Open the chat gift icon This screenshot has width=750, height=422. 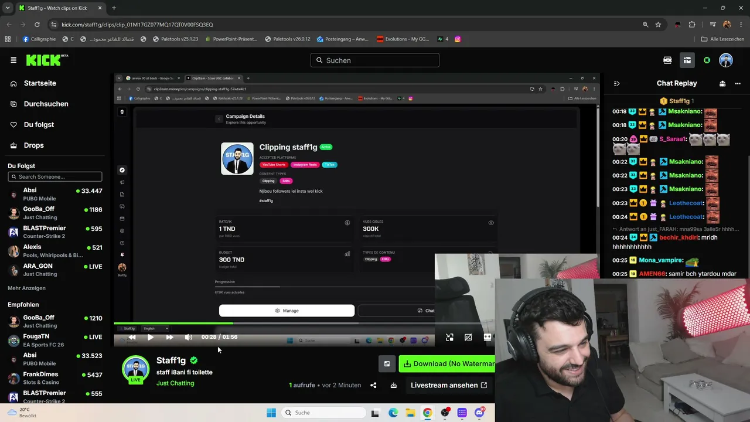coord(722,83)
